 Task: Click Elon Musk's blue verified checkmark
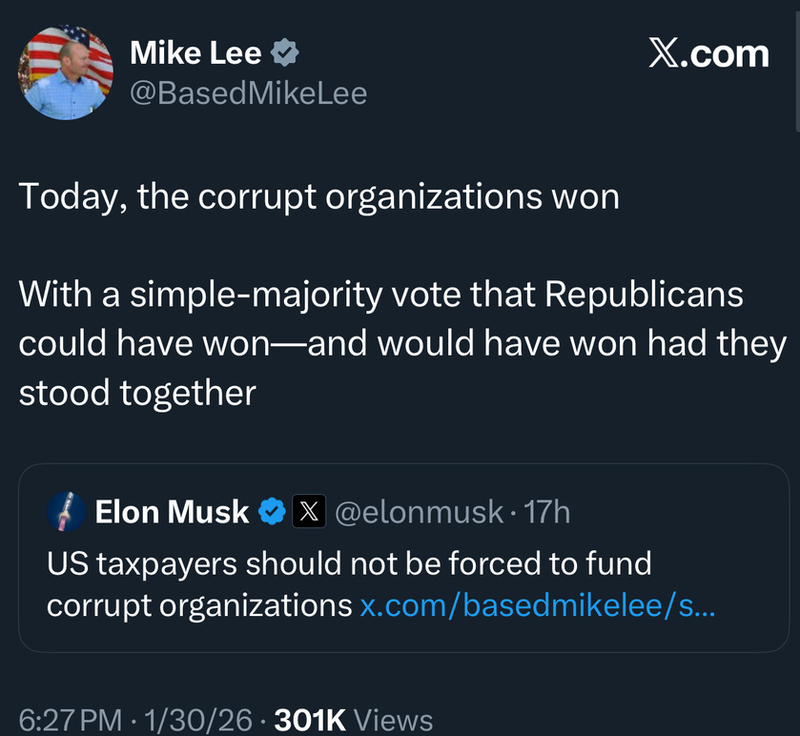pyautogui.click(x=273, y=512)
